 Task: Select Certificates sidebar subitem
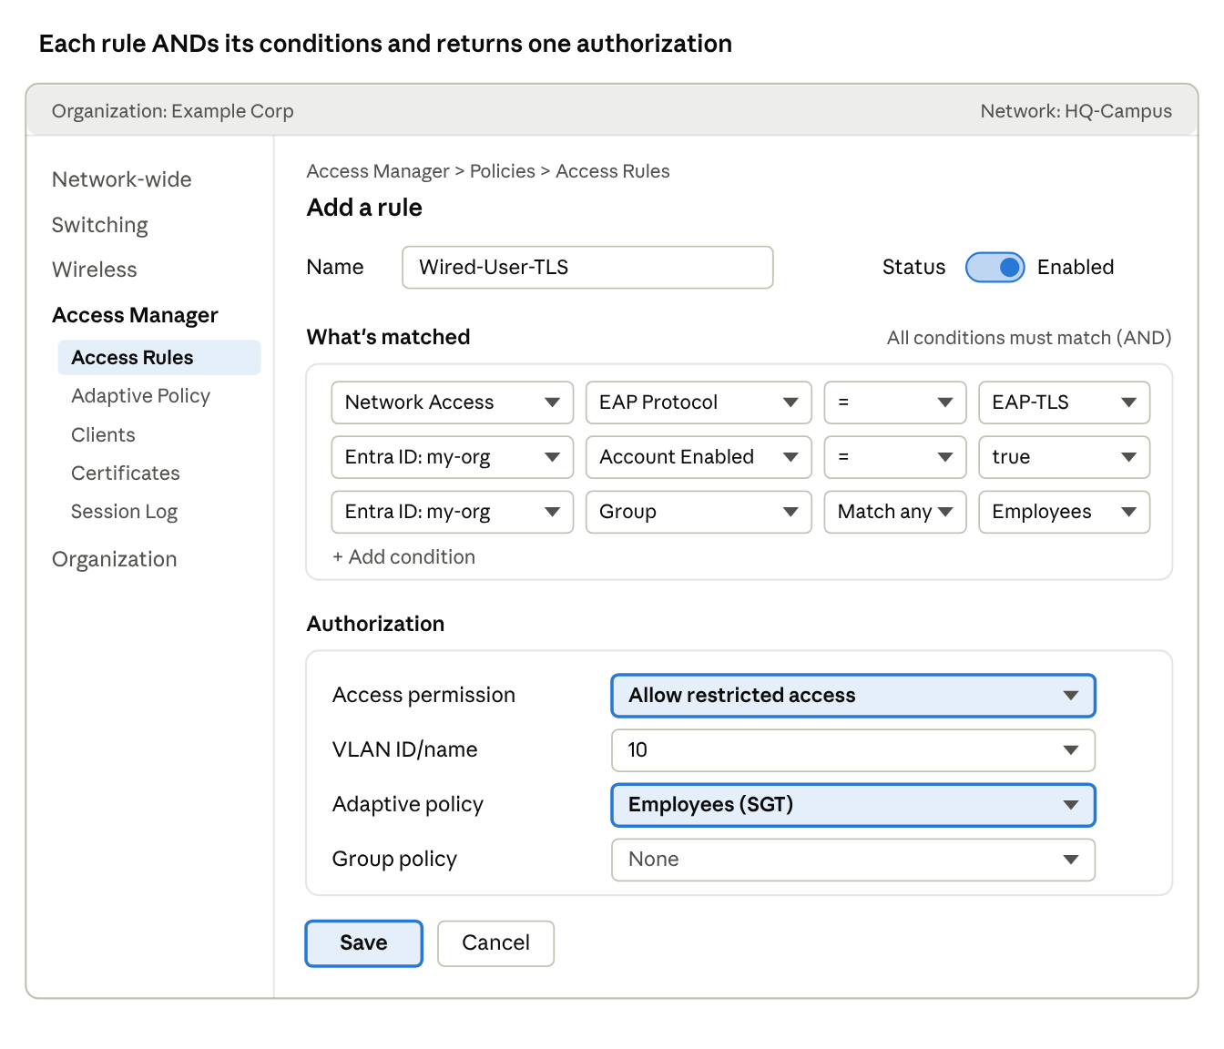[126, 474]
